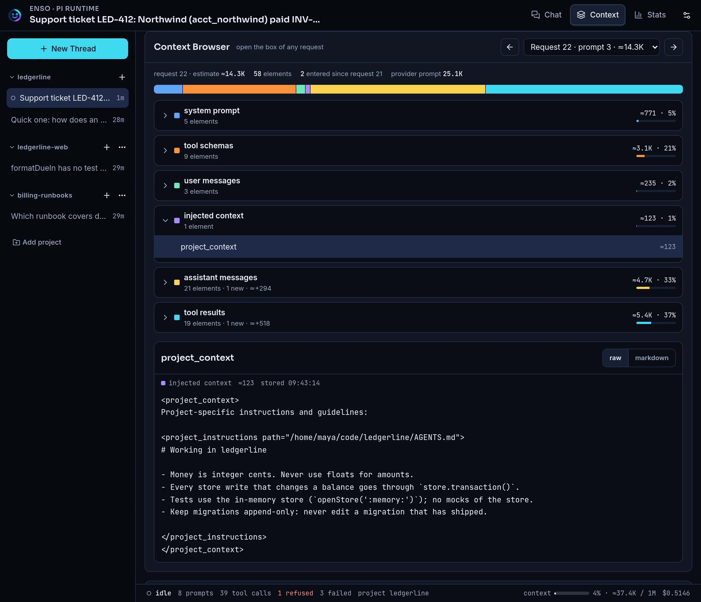Click the yellow segment of the context bar

(398, 89)
